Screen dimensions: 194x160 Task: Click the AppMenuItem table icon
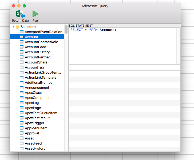tap(22, 128)
